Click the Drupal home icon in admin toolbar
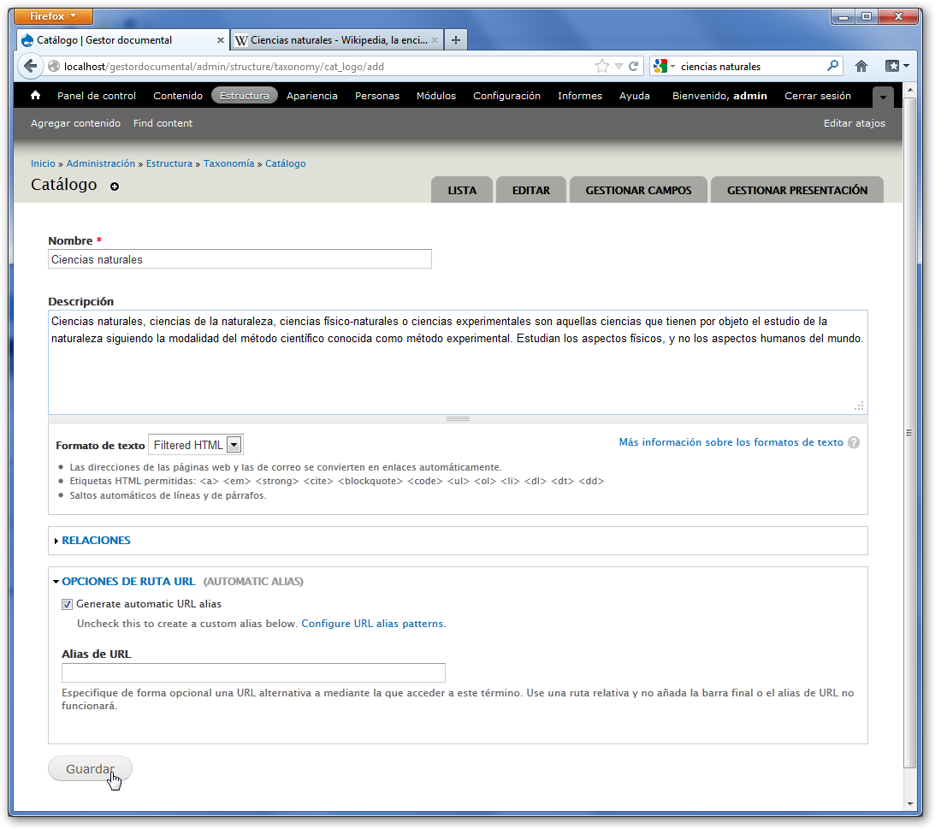 (x=35, y=96)
